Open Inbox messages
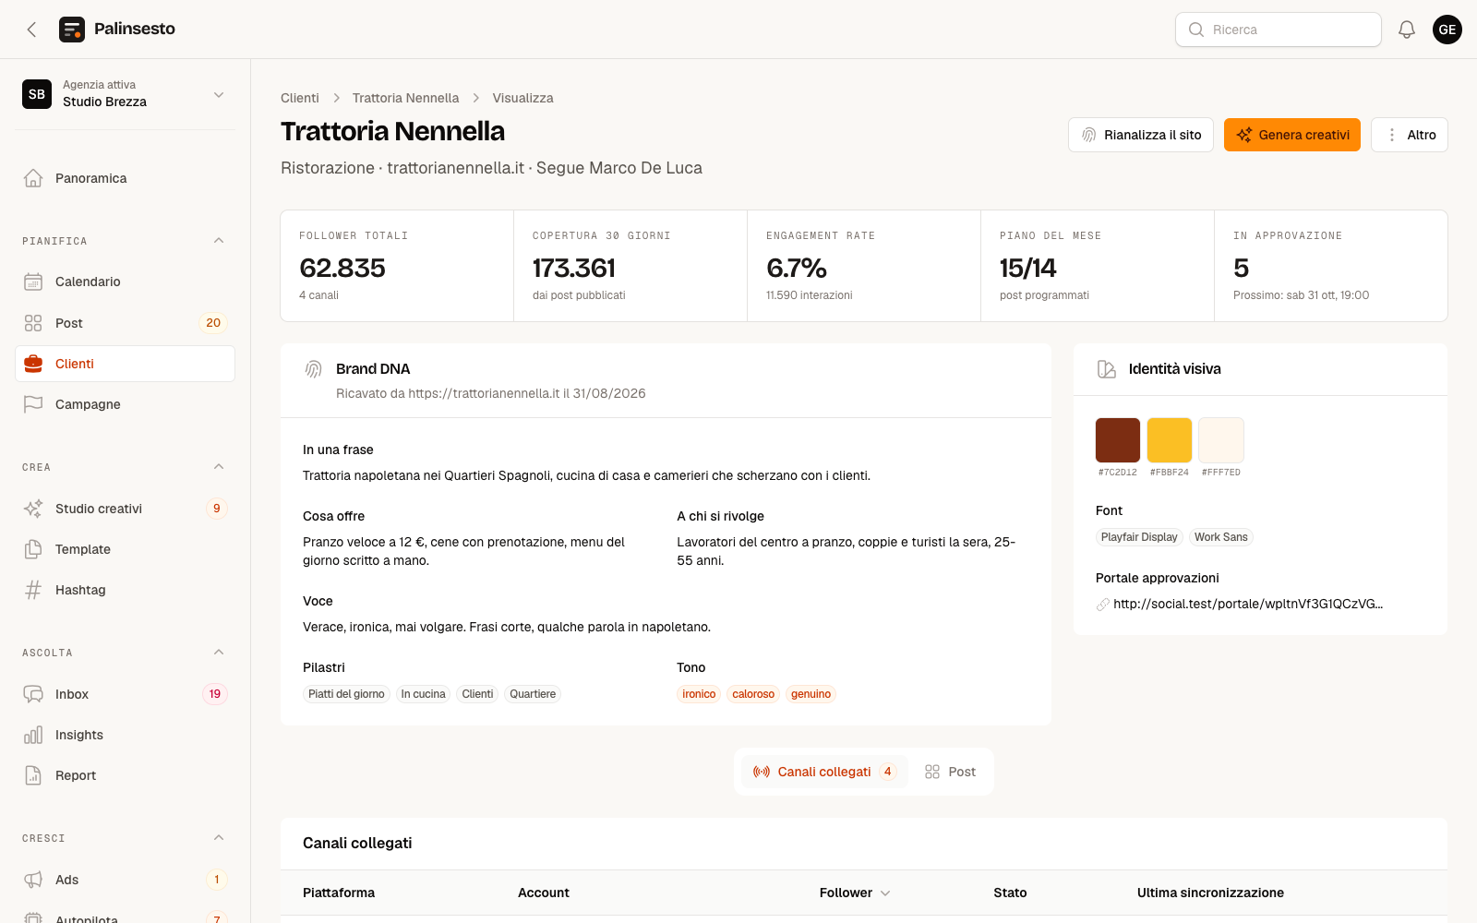This screenshot has height=923, width=1477. (125, 694)
